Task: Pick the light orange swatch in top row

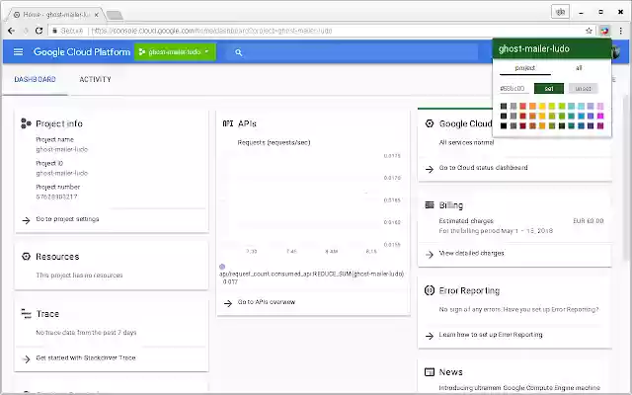Action: [x=532, y=106]
